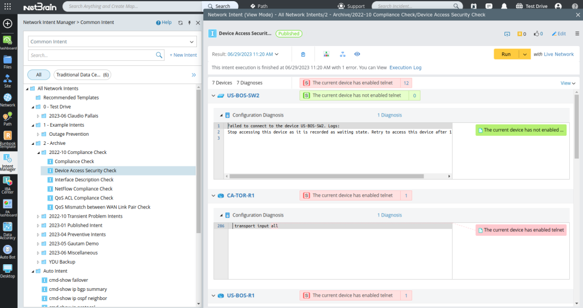Select Compliance Check intent in tree

pos(75,161)
